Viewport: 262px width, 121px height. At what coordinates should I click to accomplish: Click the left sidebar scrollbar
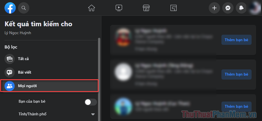99,79
